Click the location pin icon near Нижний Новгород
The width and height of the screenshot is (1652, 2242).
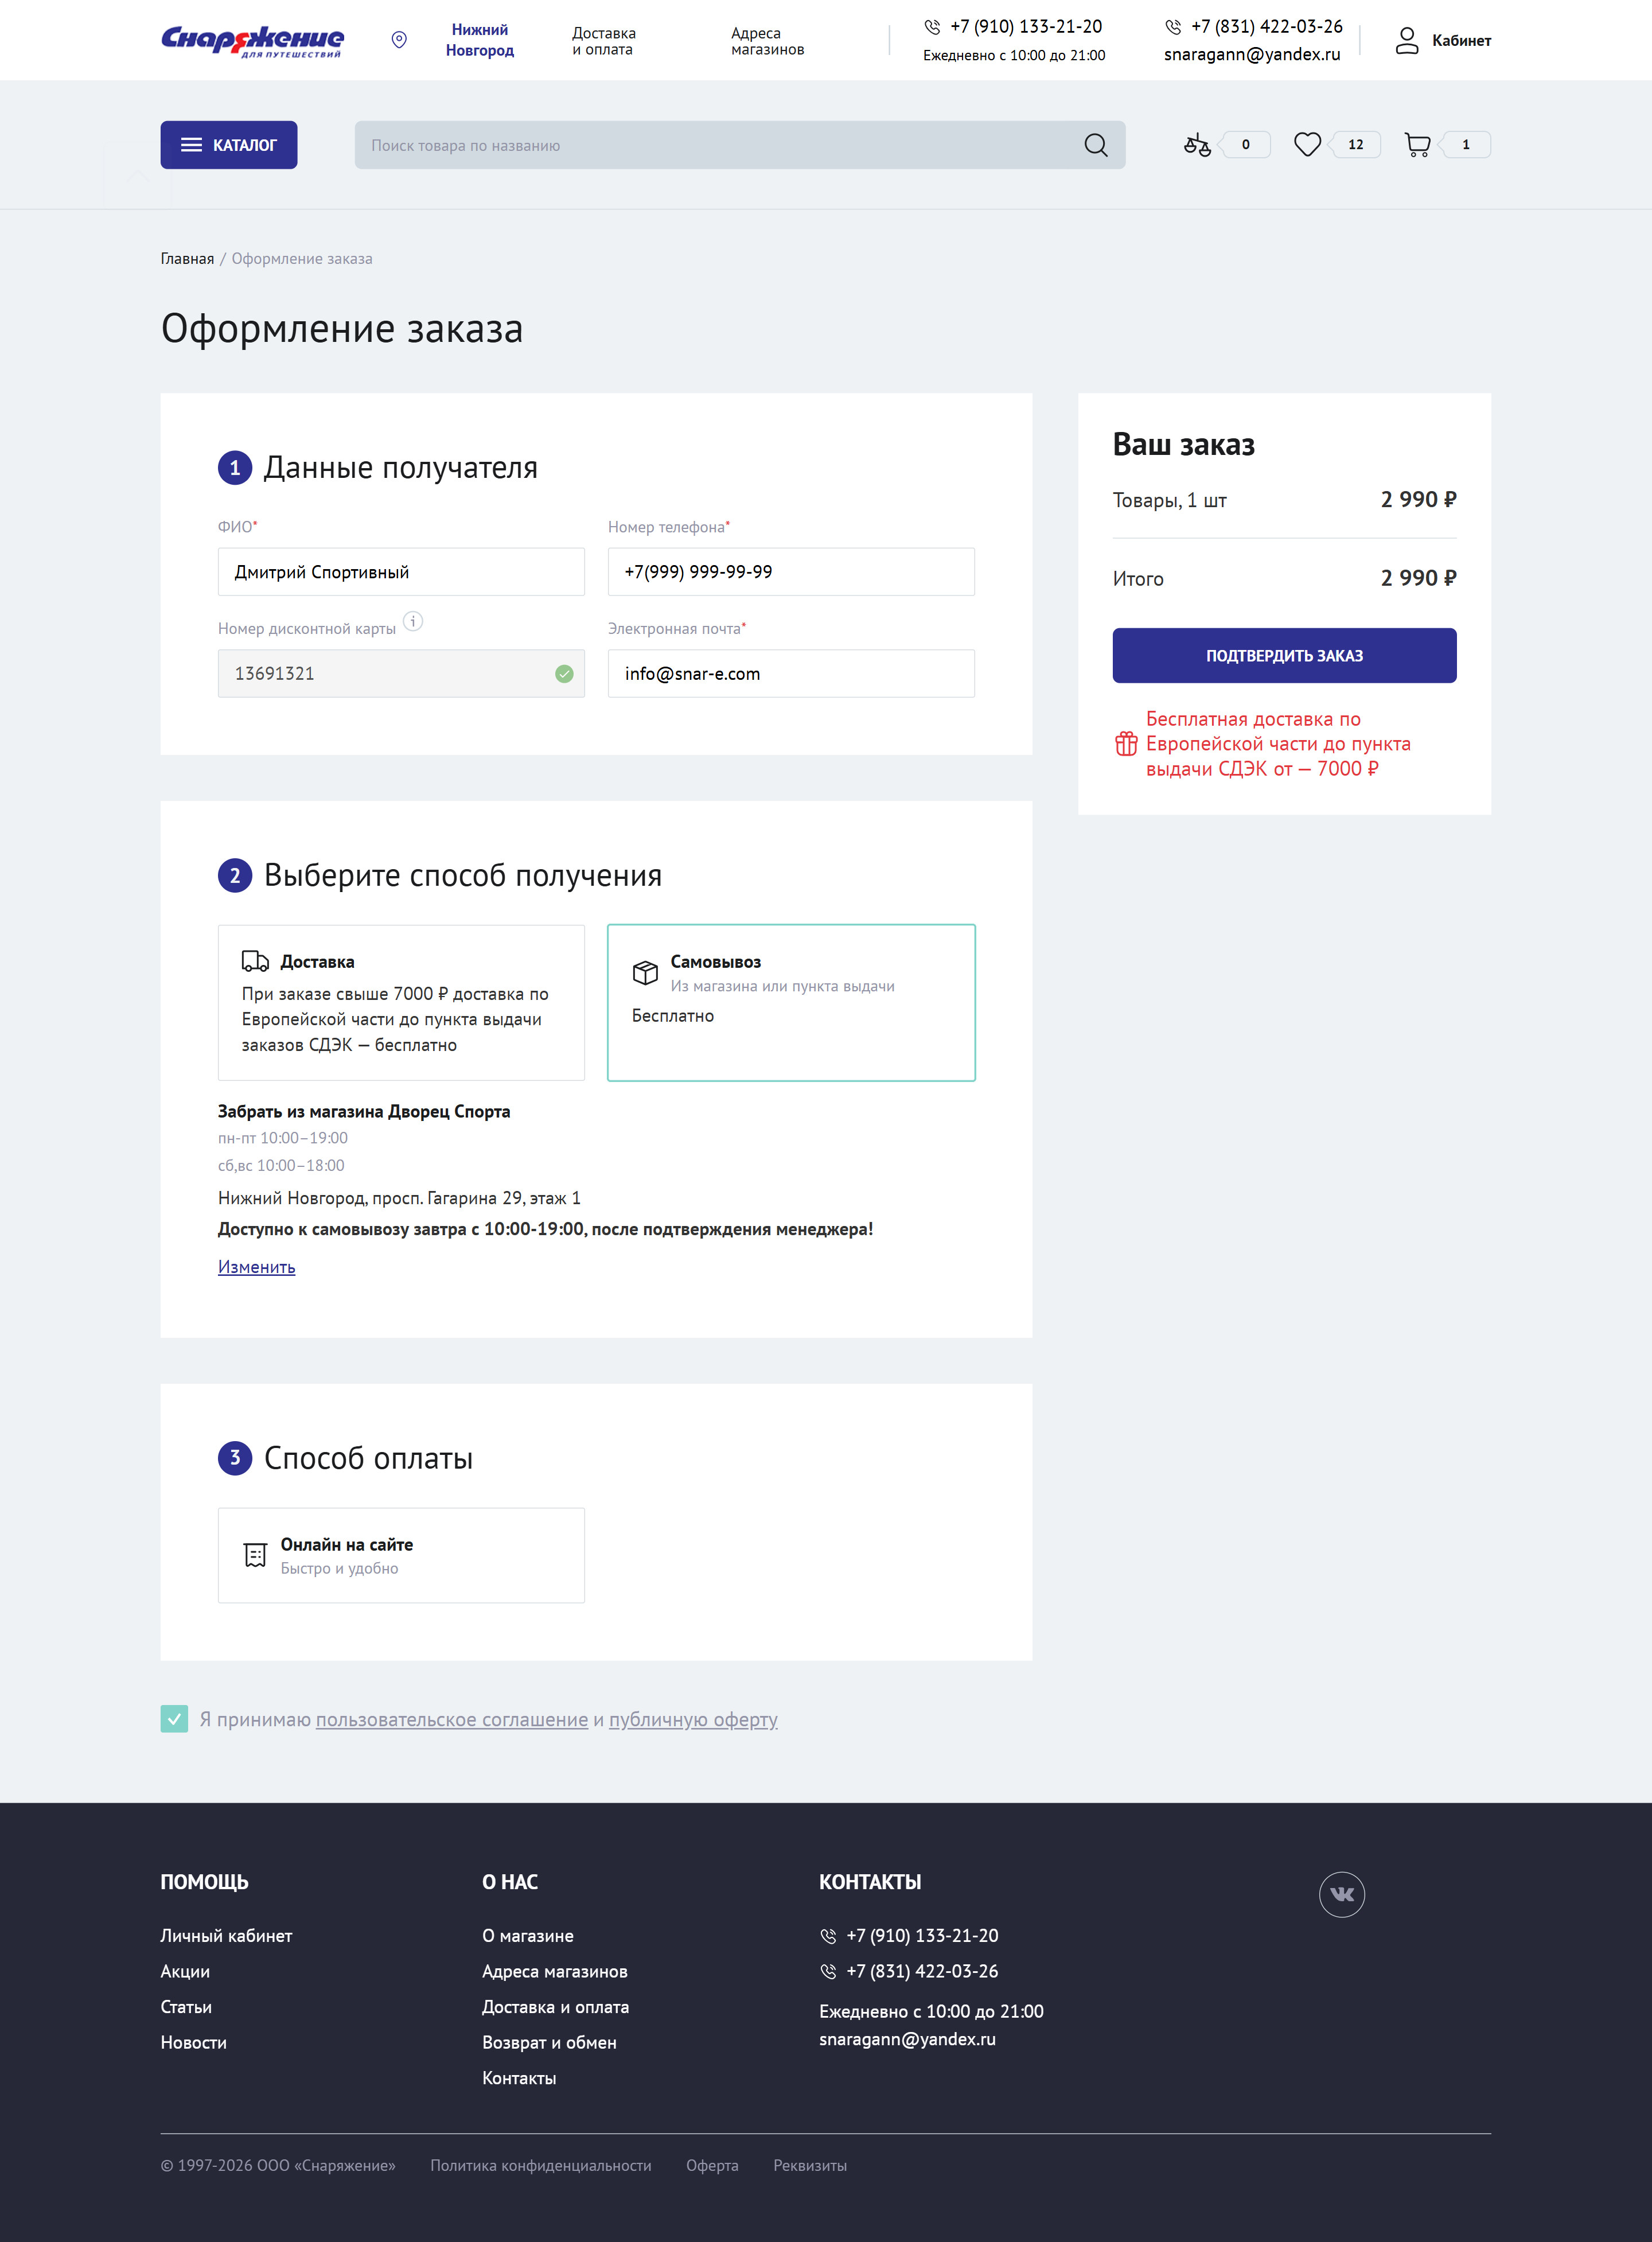pyautogui.click(x=399, y=40)
